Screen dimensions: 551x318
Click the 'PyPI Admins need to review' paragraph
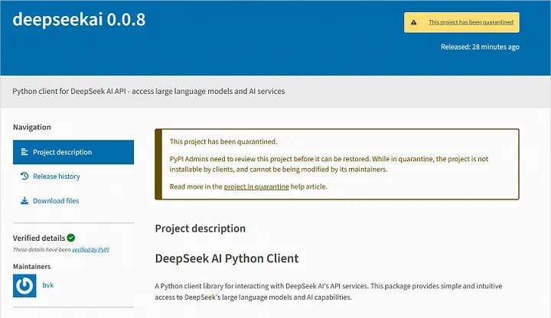(329, 164)
